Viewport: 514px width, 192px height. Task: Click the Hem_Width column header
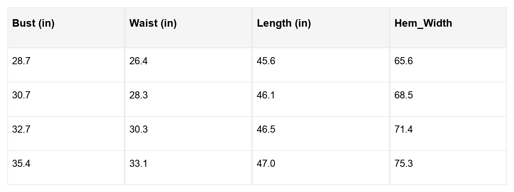tap(423, 23)
